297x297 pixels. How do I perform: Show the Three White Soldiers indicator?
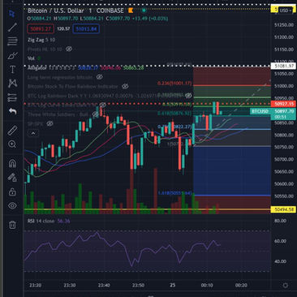tap(95, 114)
